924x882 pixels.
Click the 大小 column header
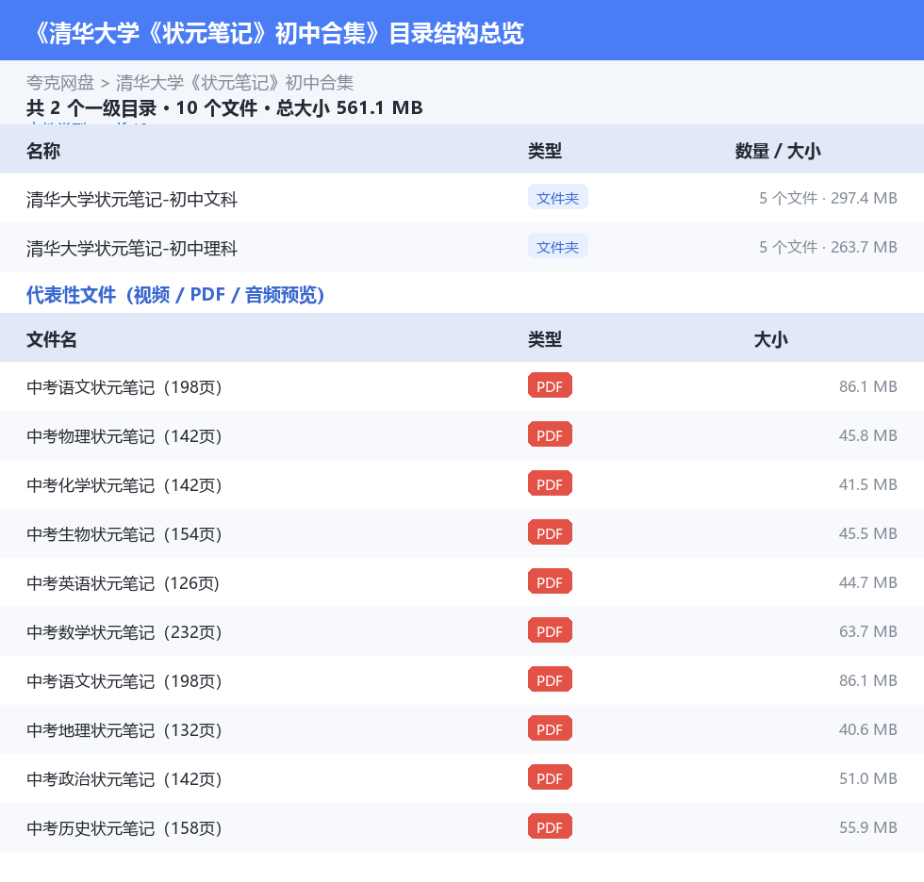(771, 339)
